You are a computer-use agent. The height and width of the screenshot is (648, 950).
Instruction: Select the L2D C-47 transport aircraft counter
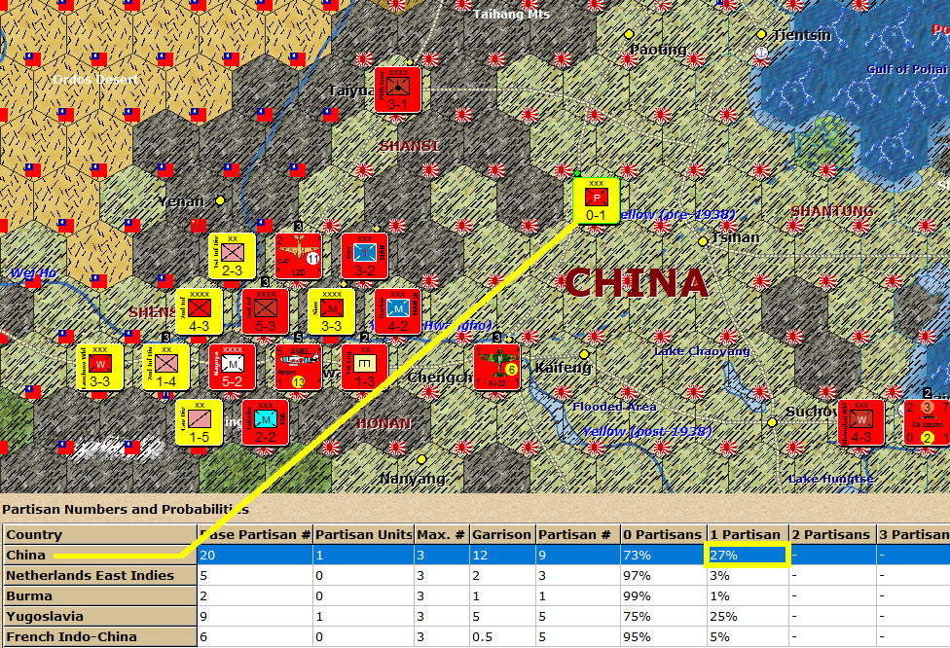click(x=298, y=256)
